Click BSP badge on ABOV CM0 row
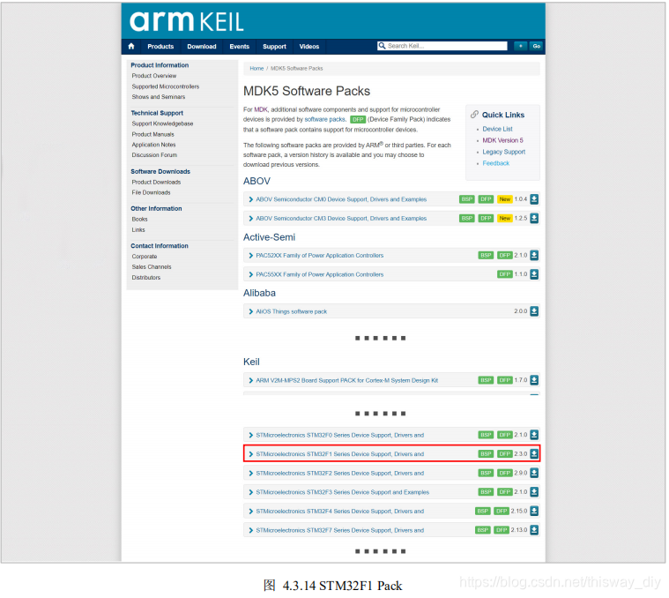The image size is (669, 598). (x=467, y=199)
